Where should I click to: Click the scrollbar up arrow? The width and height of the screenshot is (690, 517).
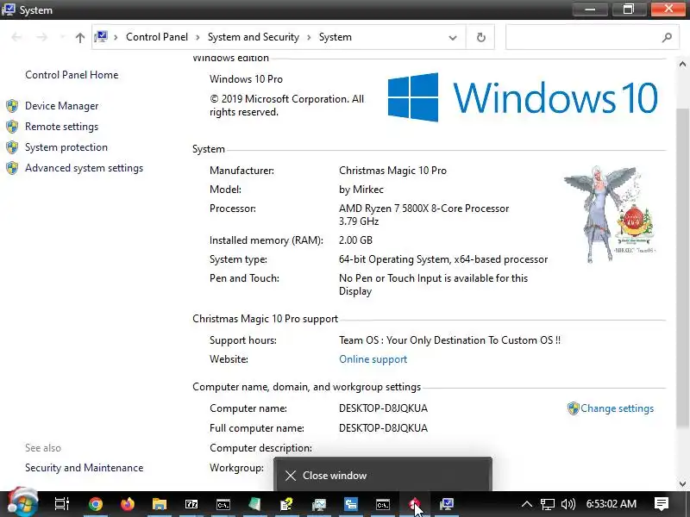(x=682, y=64)
